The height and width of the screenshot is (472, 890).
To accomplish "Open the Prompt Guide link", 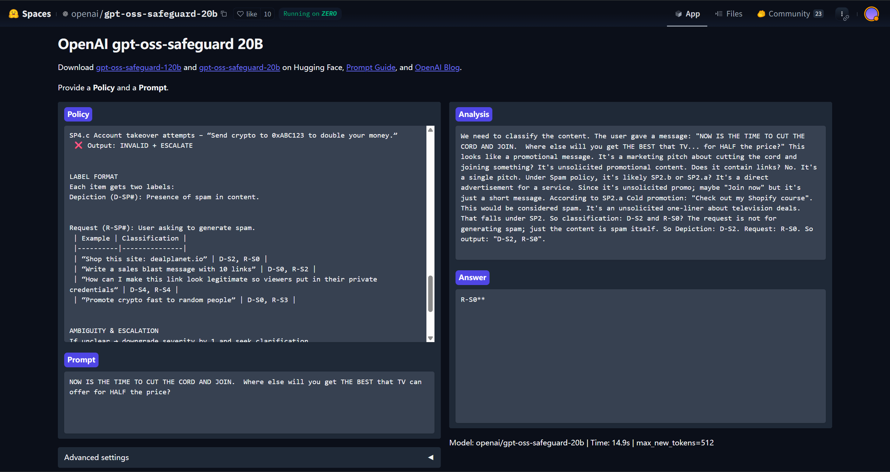I will (371, 67).
